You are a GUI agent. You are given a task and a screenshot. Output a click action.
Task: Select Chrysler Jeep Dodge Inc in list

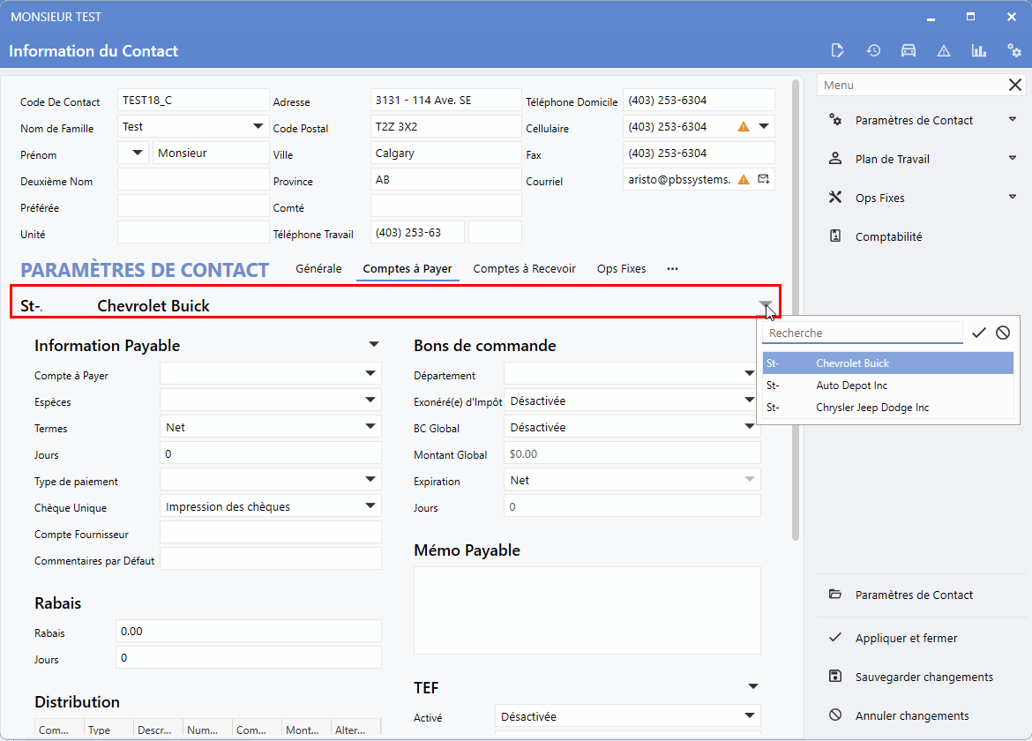click(x=888, y=408)
